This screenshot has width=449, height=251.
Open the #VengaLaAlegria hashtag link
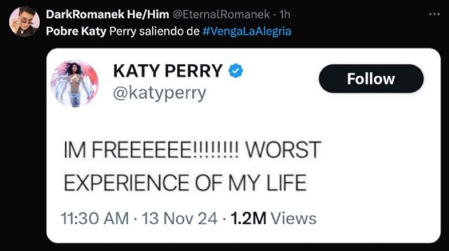coord(246,30)
